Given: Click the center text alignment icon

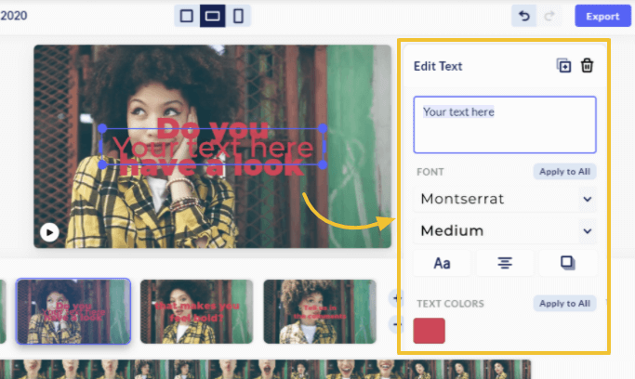Looking at the screenshot, I should 505,263.
